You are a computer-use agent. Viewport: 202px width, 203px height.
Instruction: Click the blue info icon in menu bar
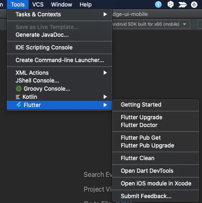[x=158, y=4]
